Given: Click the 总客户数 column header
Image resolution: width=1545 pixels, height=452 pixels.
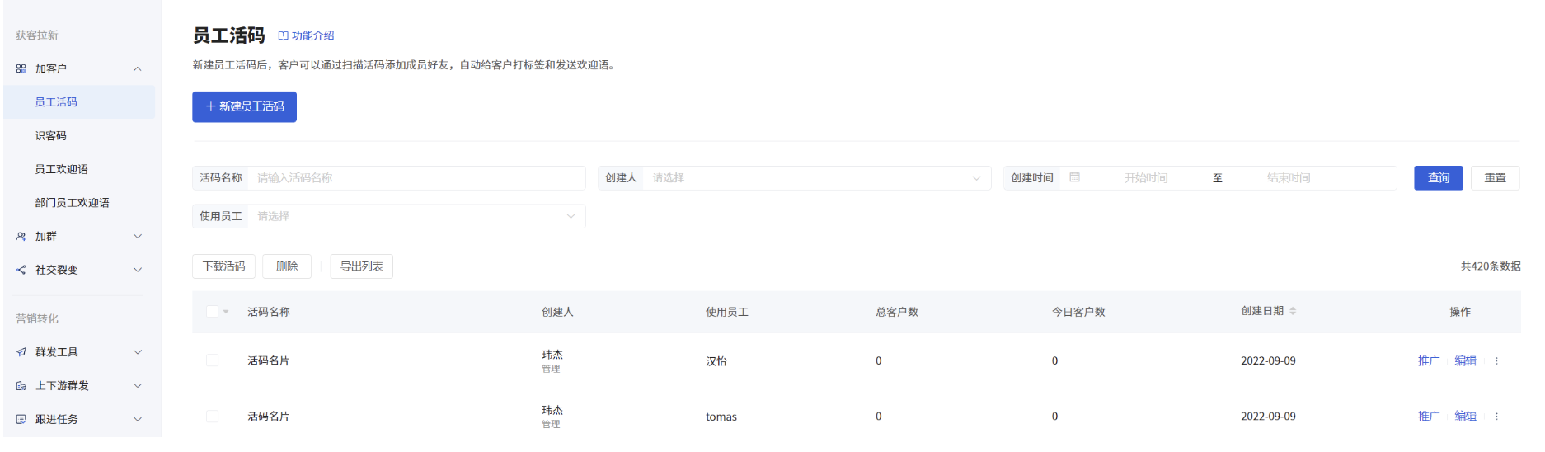Looking at the screenshot, I should (897, 312).
